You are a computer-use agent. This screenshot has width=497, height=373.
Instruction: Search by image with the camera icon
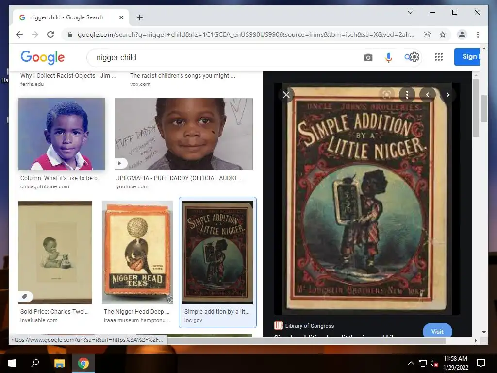click(368, 57)
